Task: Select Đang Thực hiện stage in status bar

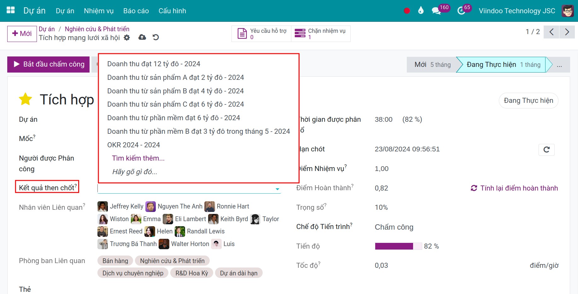Action: pyautogui.click(x=503, y=65)
